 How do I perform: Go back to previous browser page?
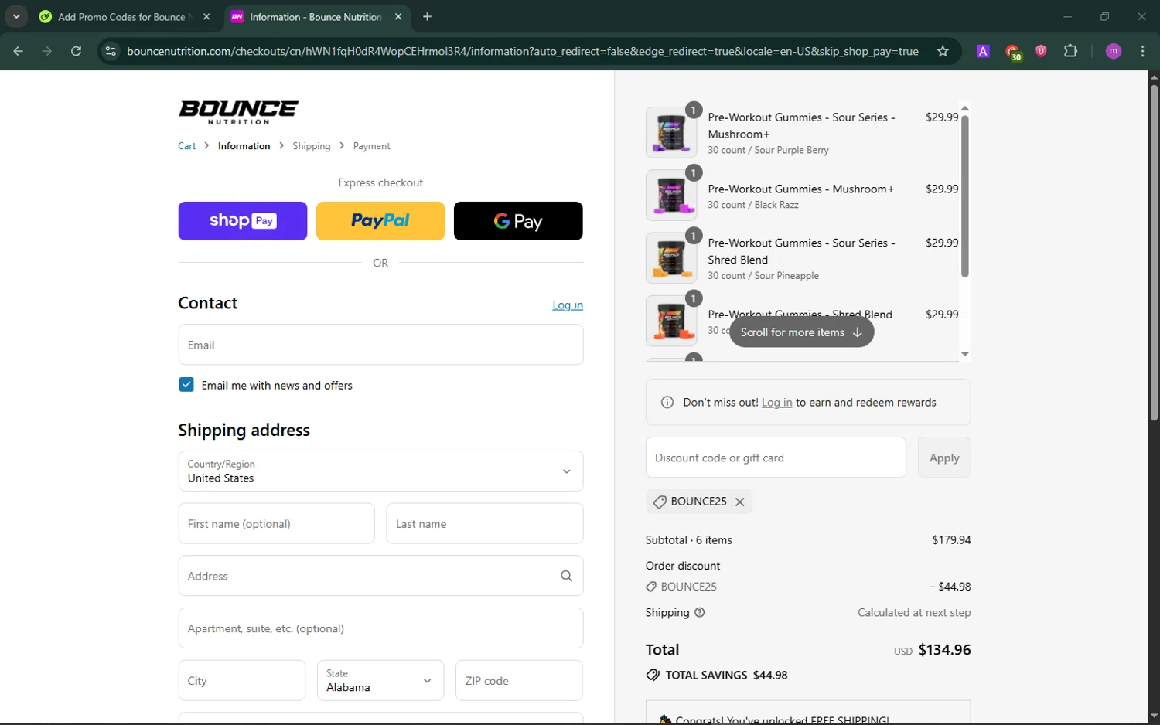[19, 51]
